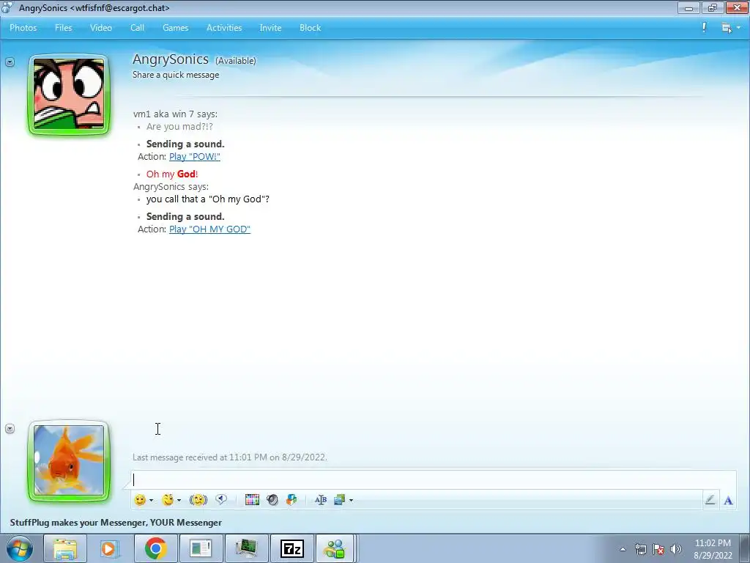This screenshot has width=750, height=563.
Task: Open the background picture icon
Action: (340, 500)
